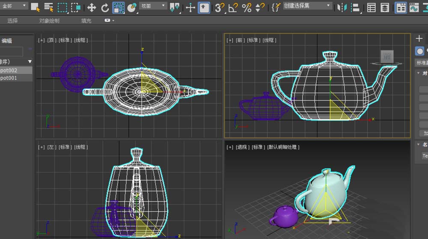The image size is (428, 239).
Task: Open the 填充 ribbon tab
Action: [86, 20]
